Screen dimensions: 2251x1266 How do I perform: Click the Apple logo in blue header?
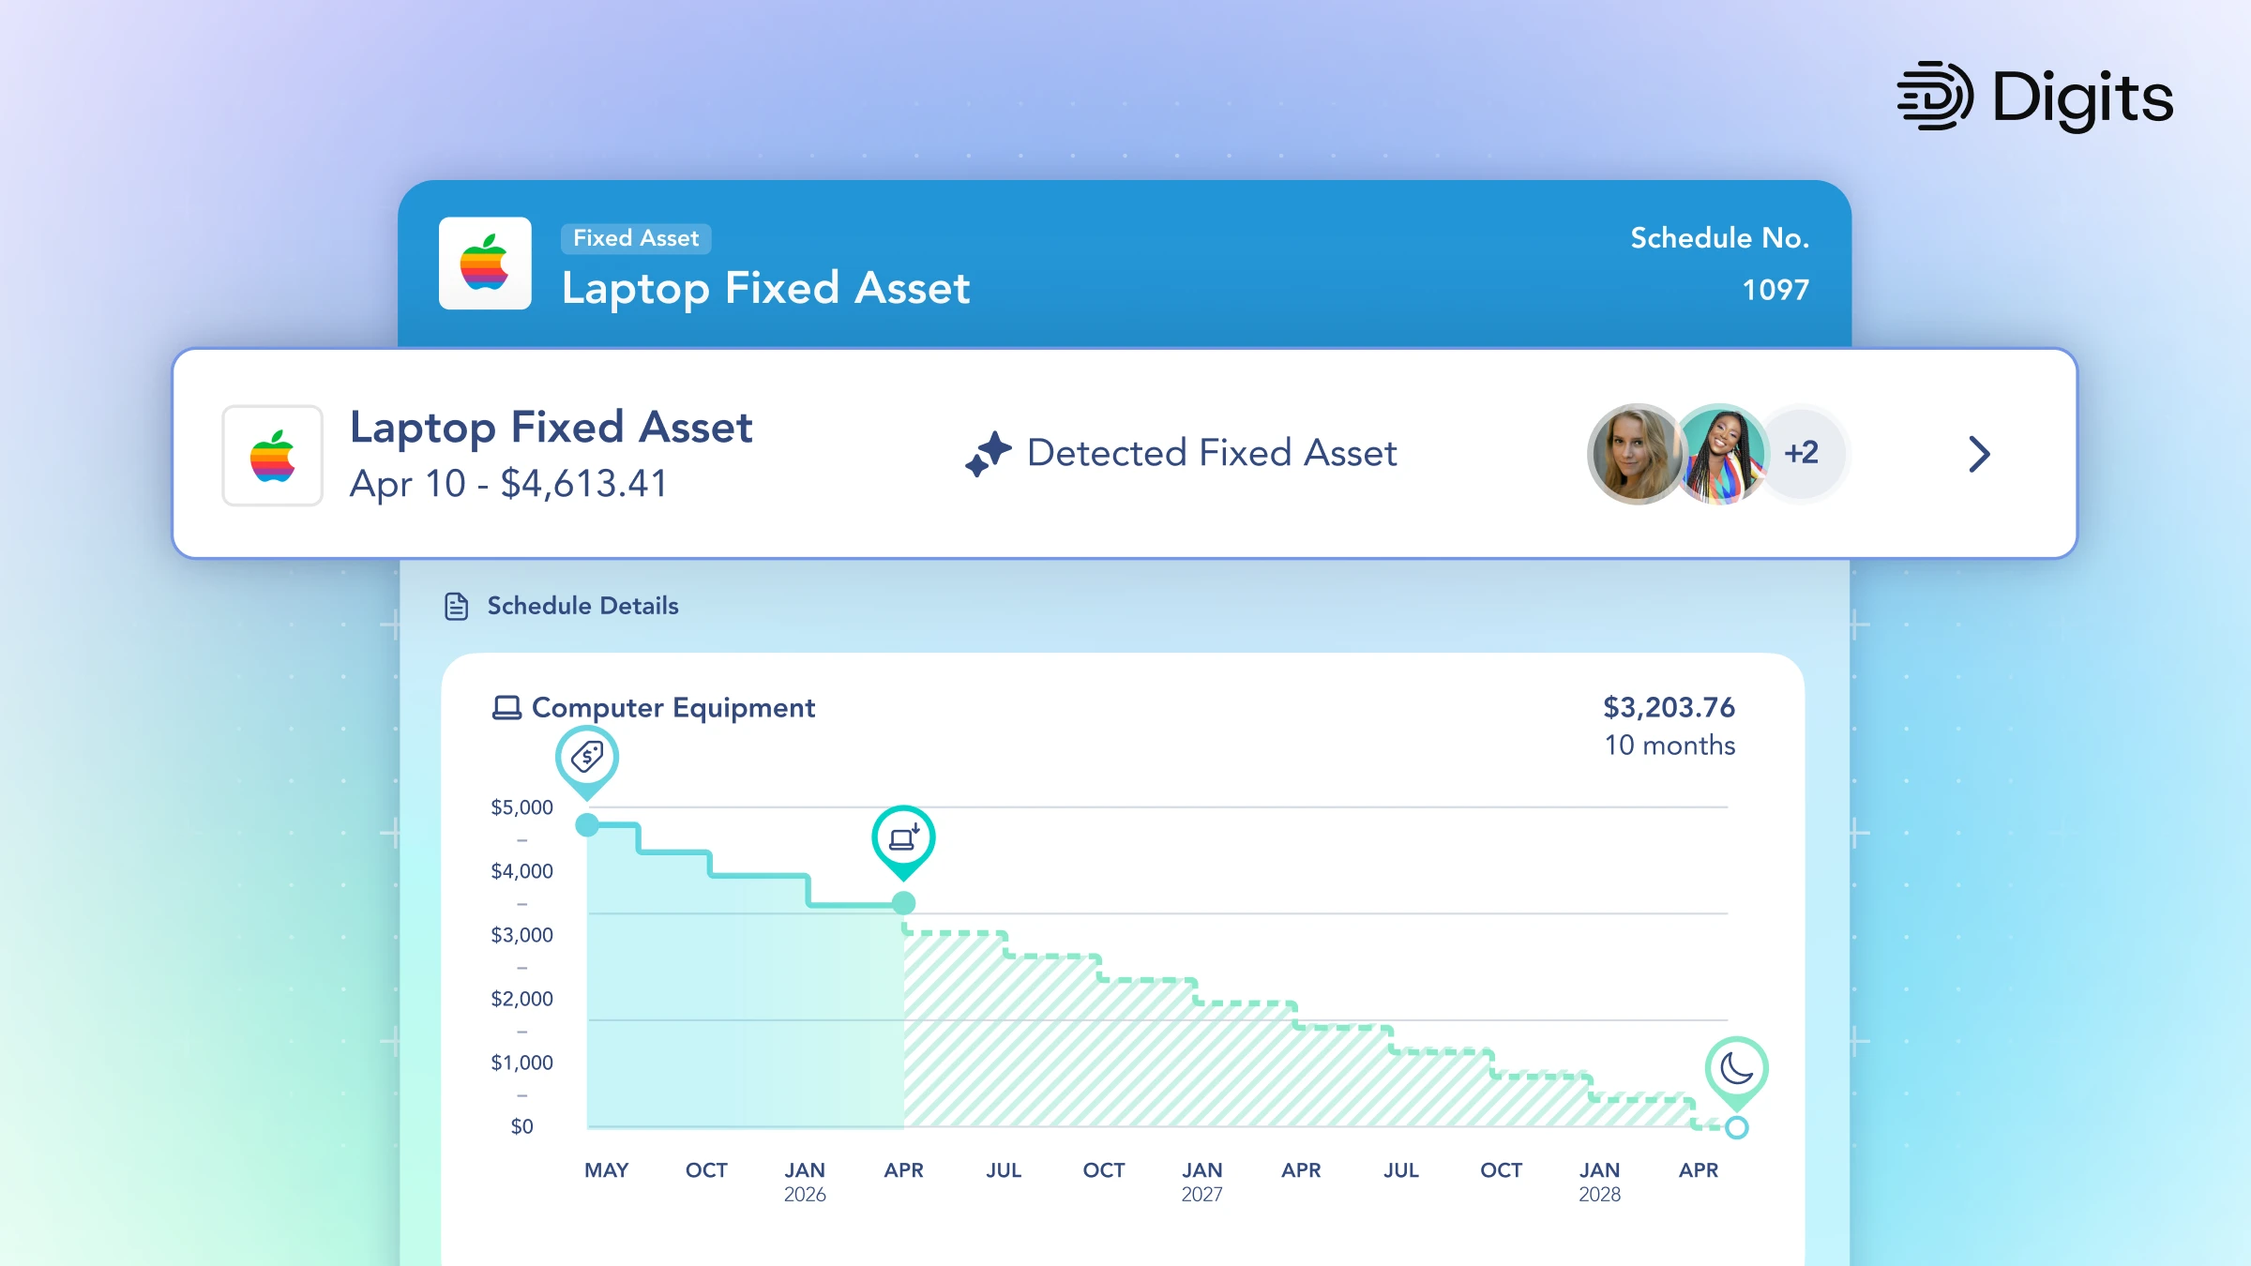click(485, 264)
